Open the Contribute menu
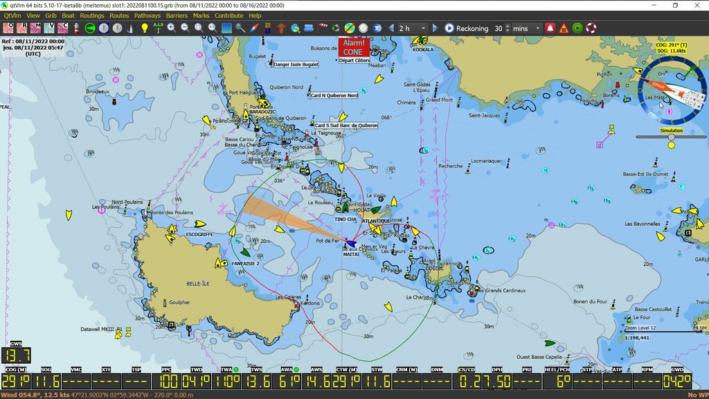This screenshot has height=399, width=709. 228,15
